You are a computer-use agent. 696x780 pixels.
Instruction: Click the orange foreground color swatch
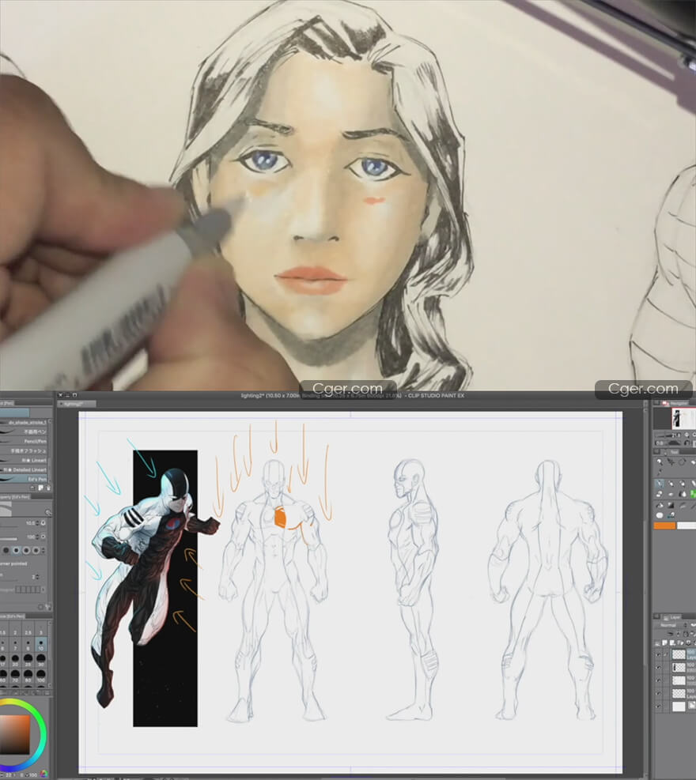[x=664, y=525]
